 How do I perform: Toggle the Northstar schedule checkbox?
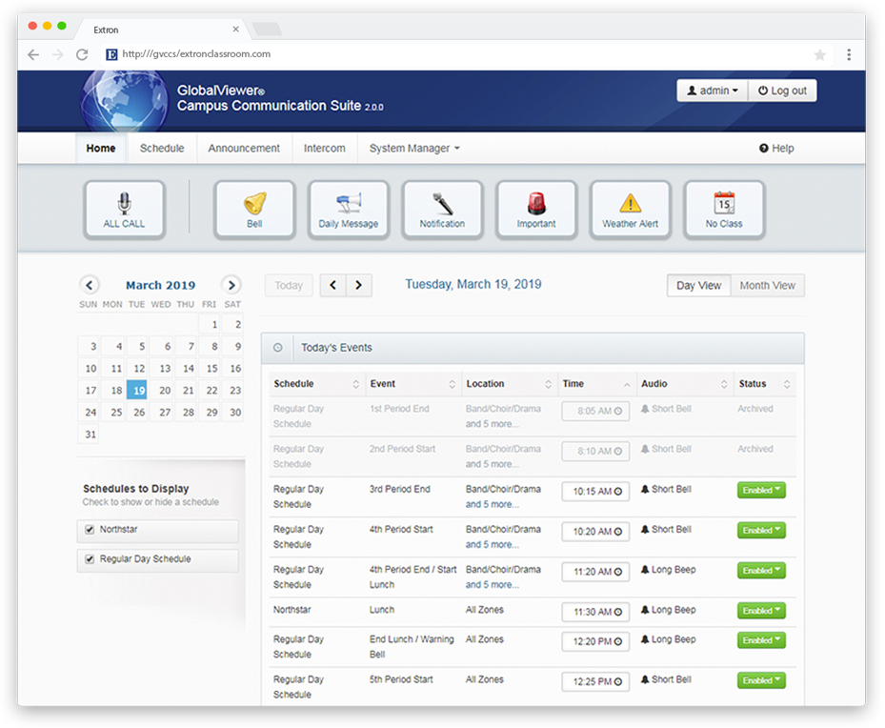point(90,530)
